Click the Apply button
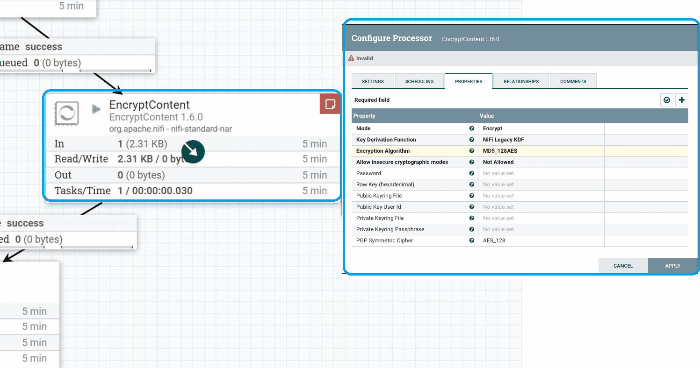 [672, 266]
